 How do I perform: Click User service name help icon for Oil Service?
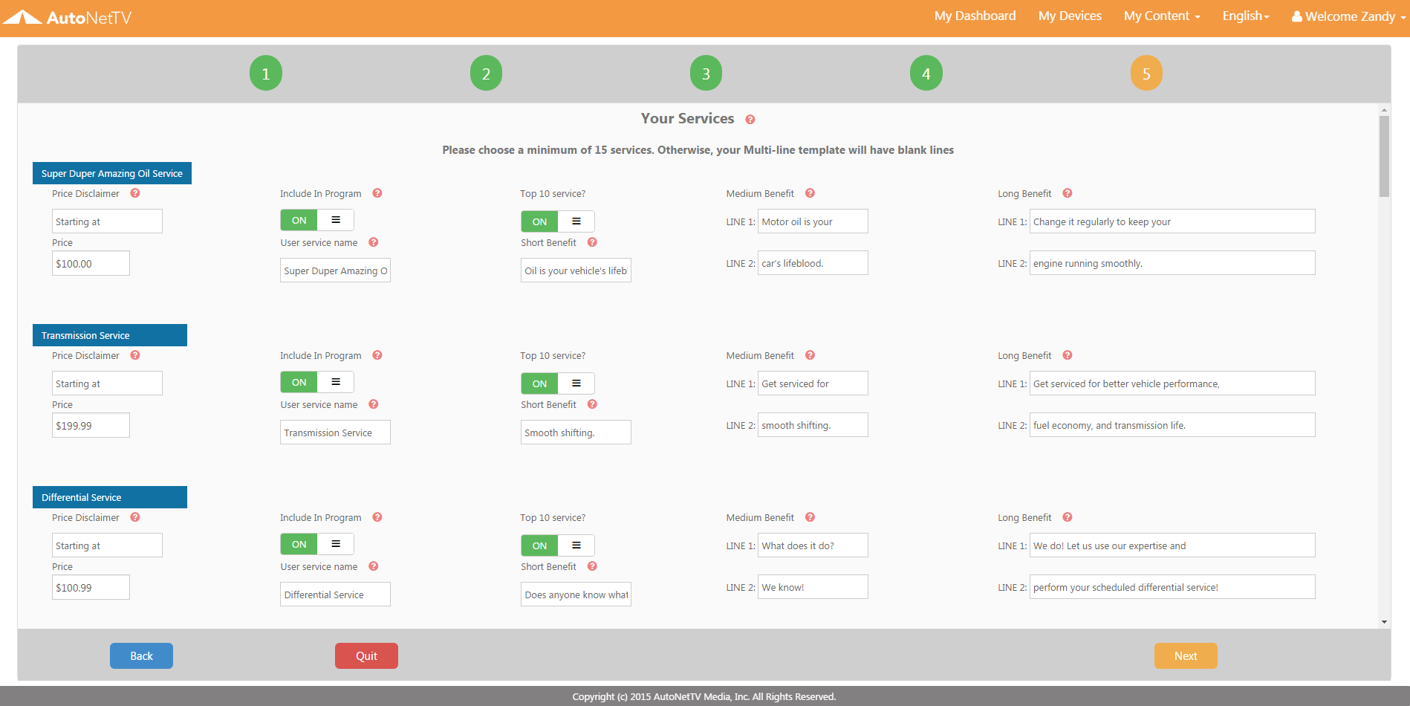coord(374,242)
